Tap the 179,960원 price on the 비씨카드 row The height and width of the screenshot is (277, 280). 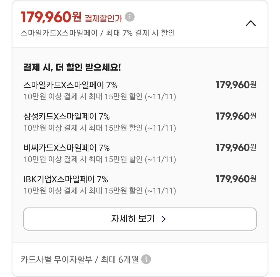pos(236,148)
